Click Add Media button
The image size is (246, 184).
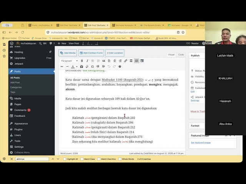tap(68, 53)
